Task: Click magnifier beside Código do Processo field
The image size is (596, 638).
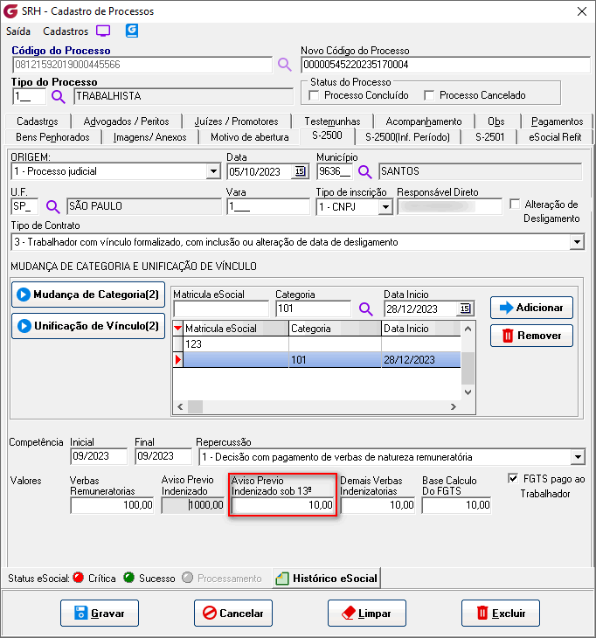Action: 285,64
